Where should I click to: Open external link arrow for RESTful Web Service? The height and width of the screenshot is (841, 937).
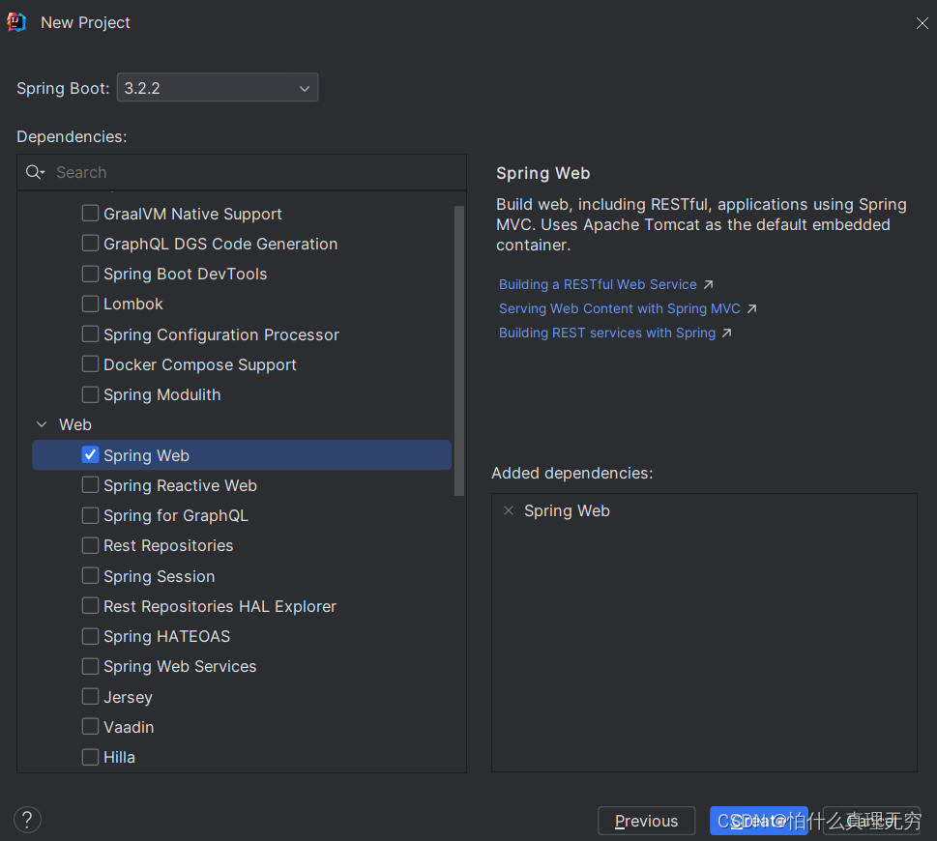click(x=708, y=285)
